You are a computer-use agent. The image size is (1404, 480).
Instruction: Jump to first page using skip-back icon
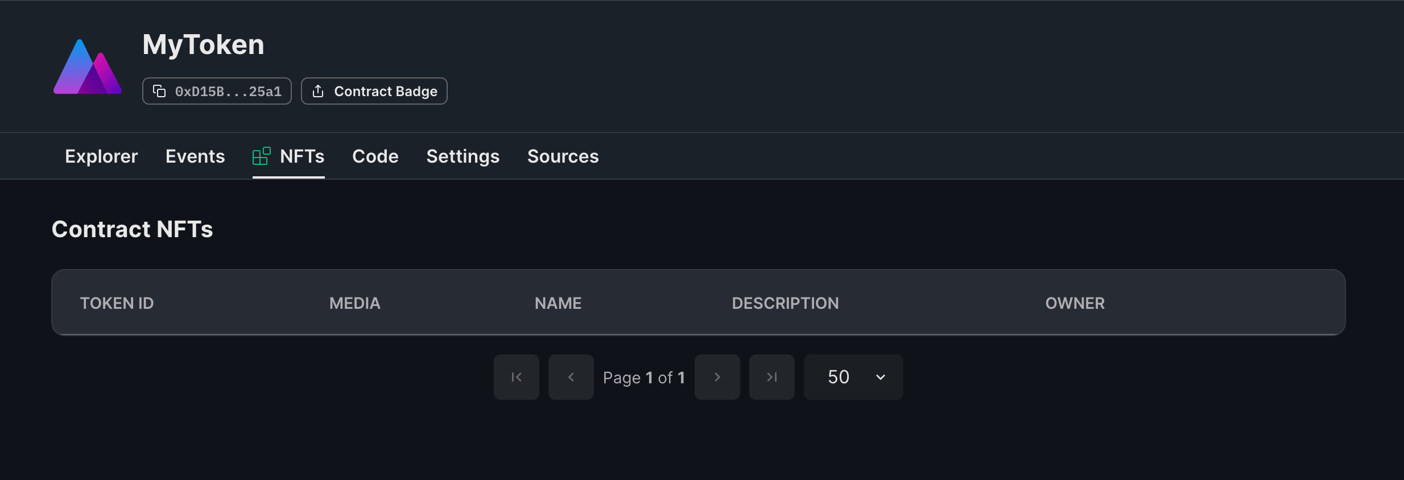tap(515, 376)
